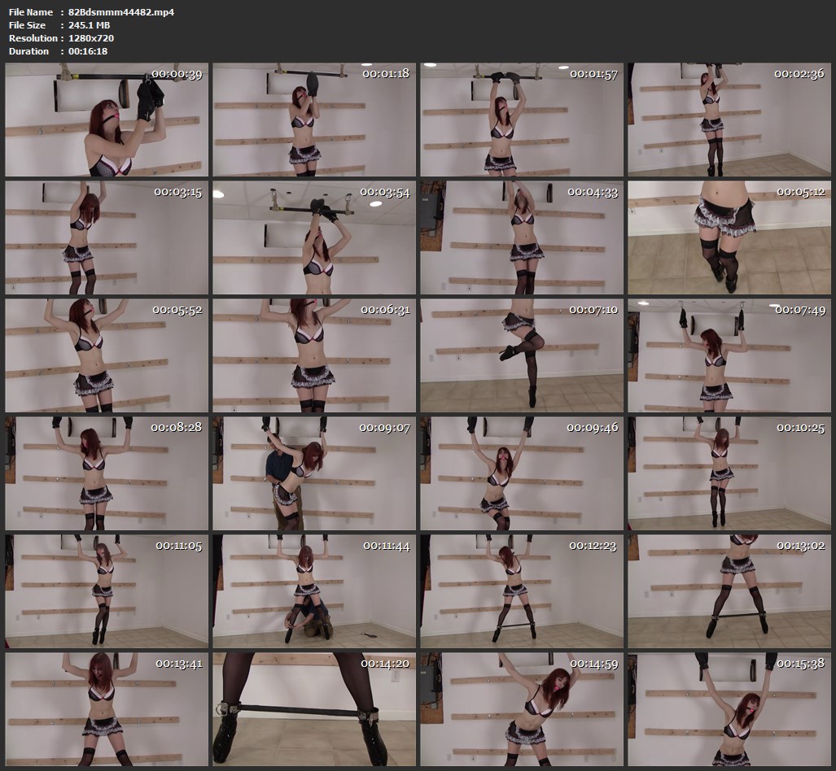Click the thumbnail at 00:14:59
The image size is (836, 771).
(x=522, y=709)
